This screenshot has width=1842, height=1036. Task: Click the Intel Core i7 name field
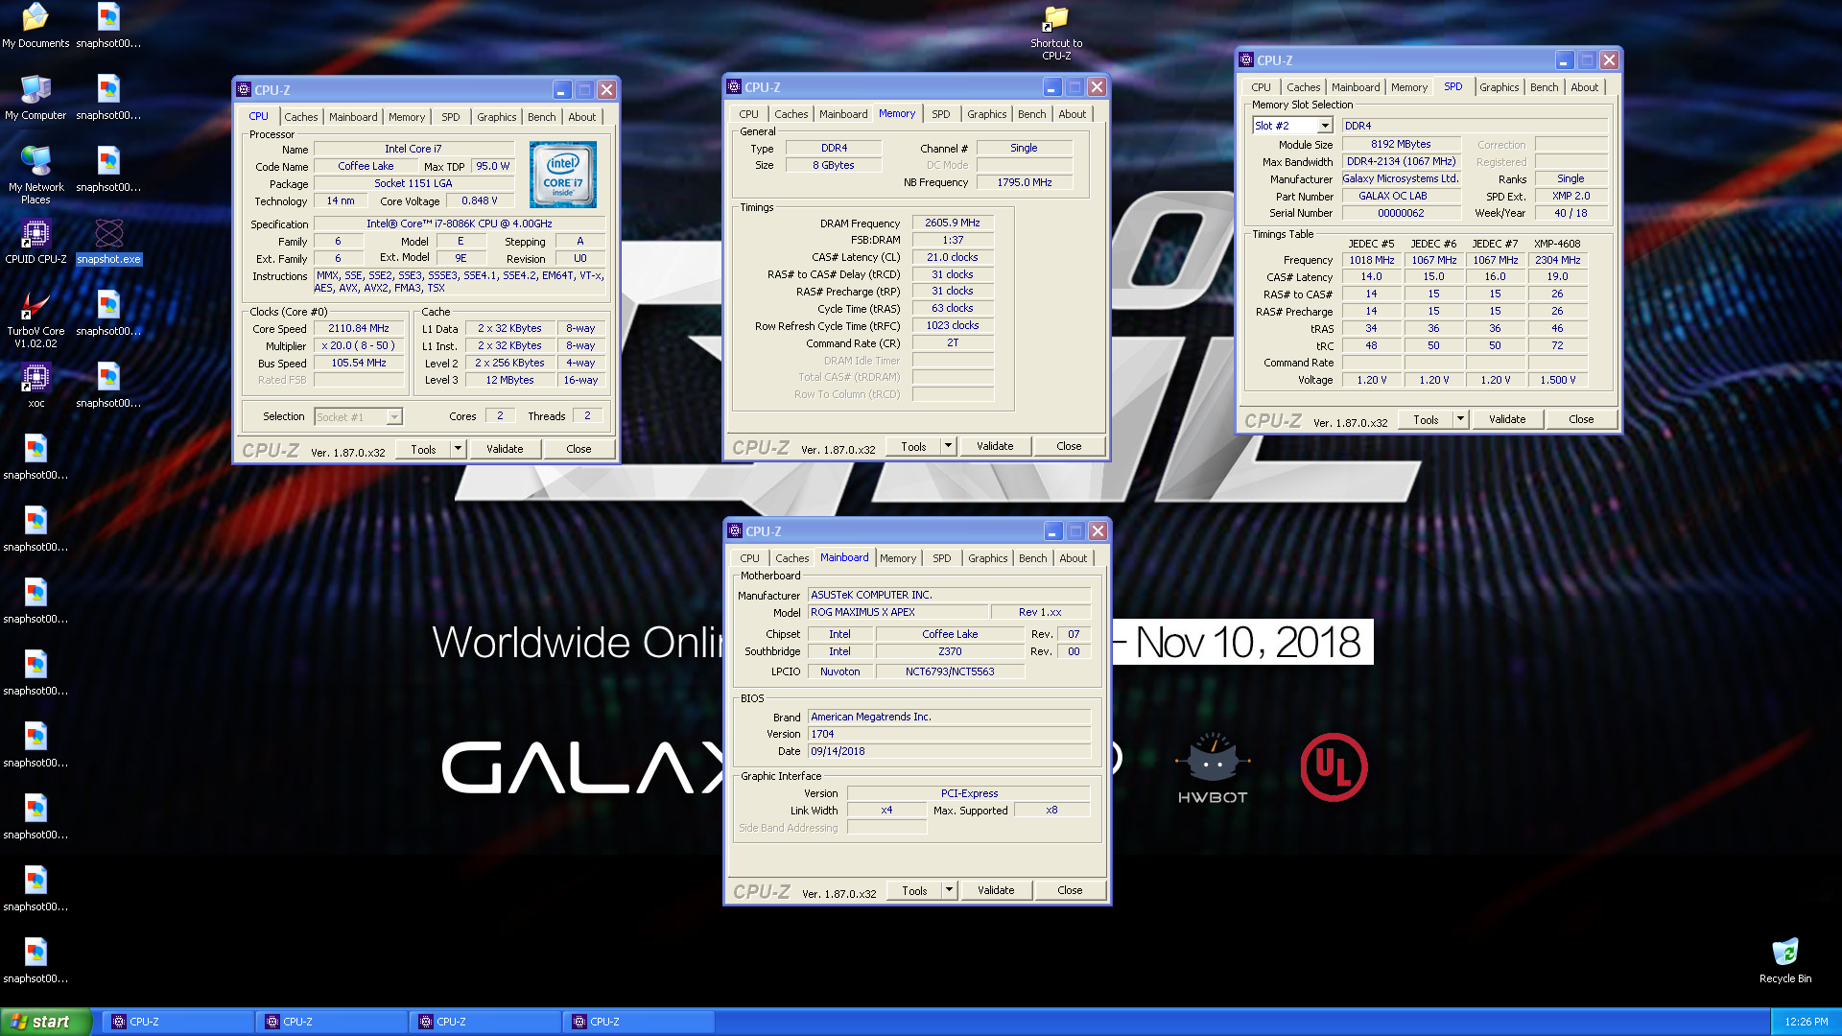(413, 149)
